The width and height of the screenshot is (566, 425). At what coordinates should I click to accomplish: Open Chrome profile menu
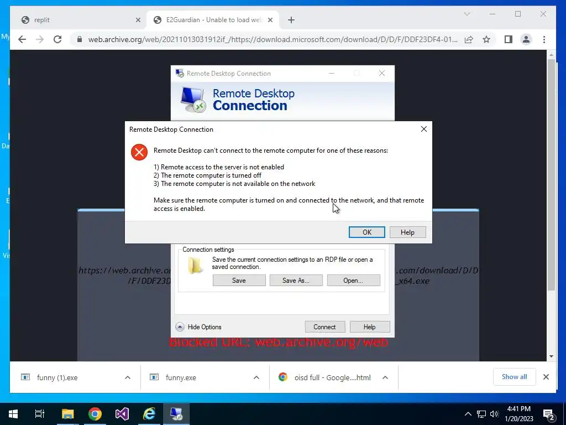pyautogui.click(x=526, y=39)
